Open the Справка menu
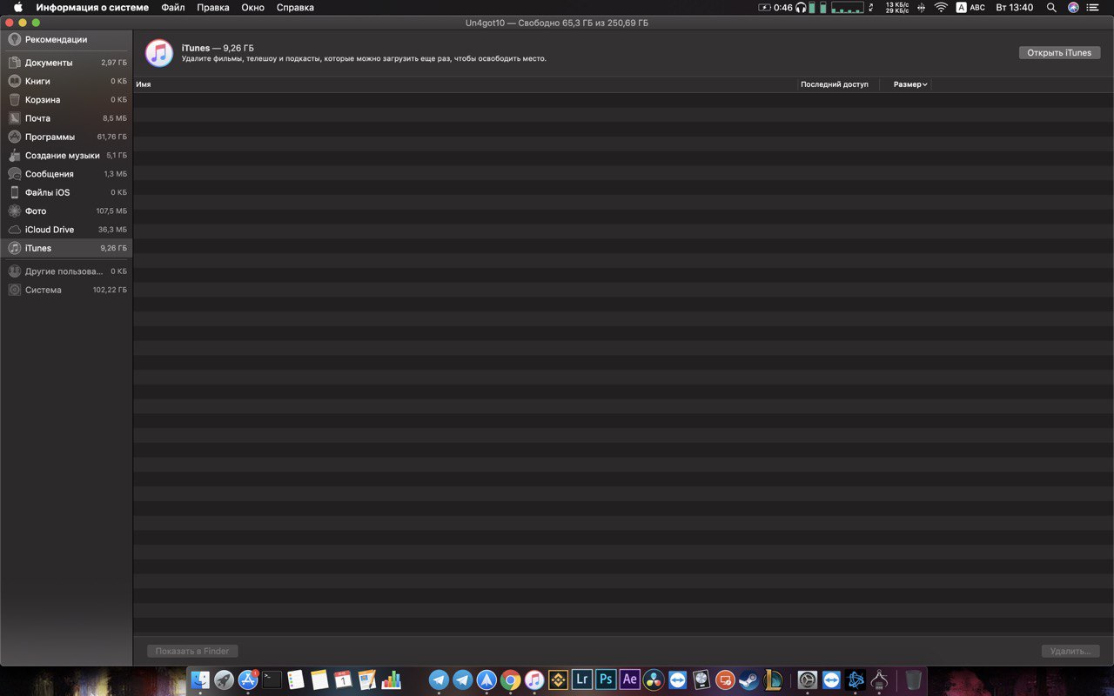The image size is (1114, 696). click(x=295, y=7)
